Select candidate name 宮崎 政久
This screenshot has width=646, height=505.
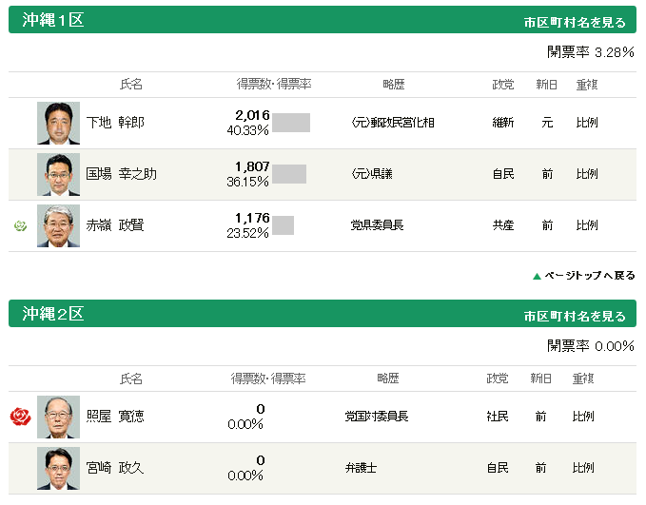click(115, 468)
